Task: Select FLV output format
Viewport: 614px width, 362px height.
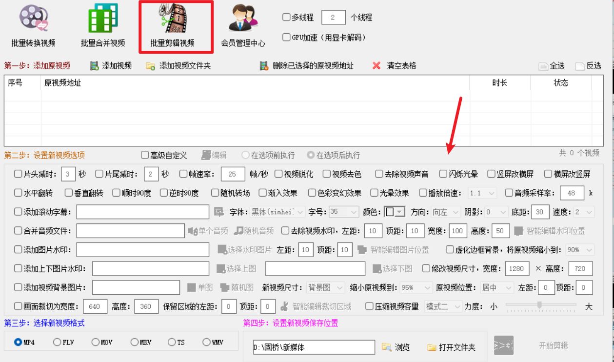Action: pyautogui.click(x=57, y=342)
